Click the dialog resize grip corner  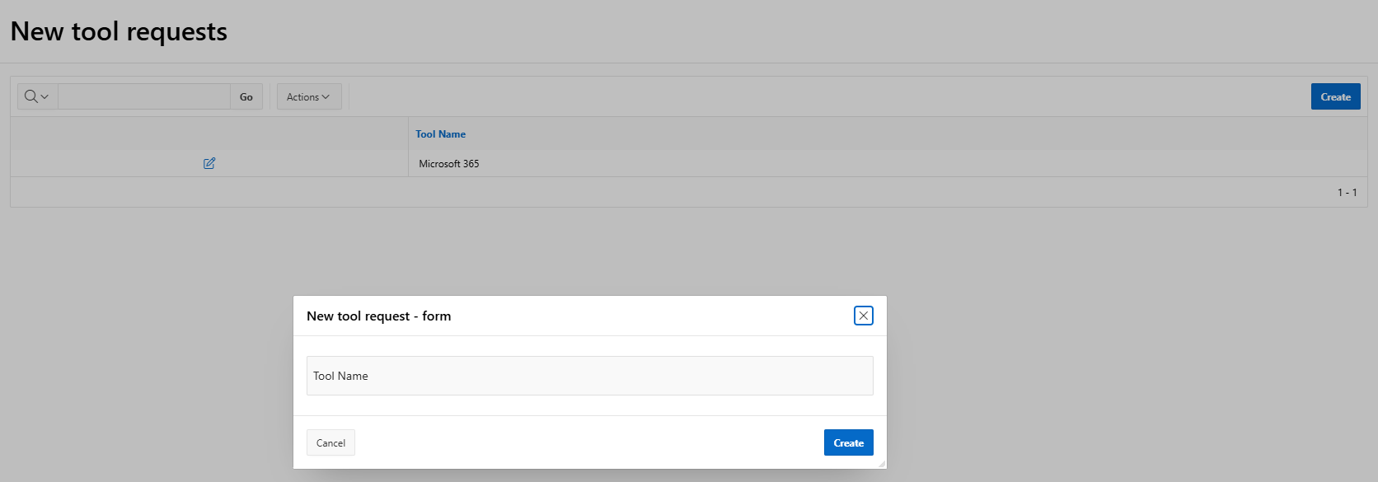[882, 464]
